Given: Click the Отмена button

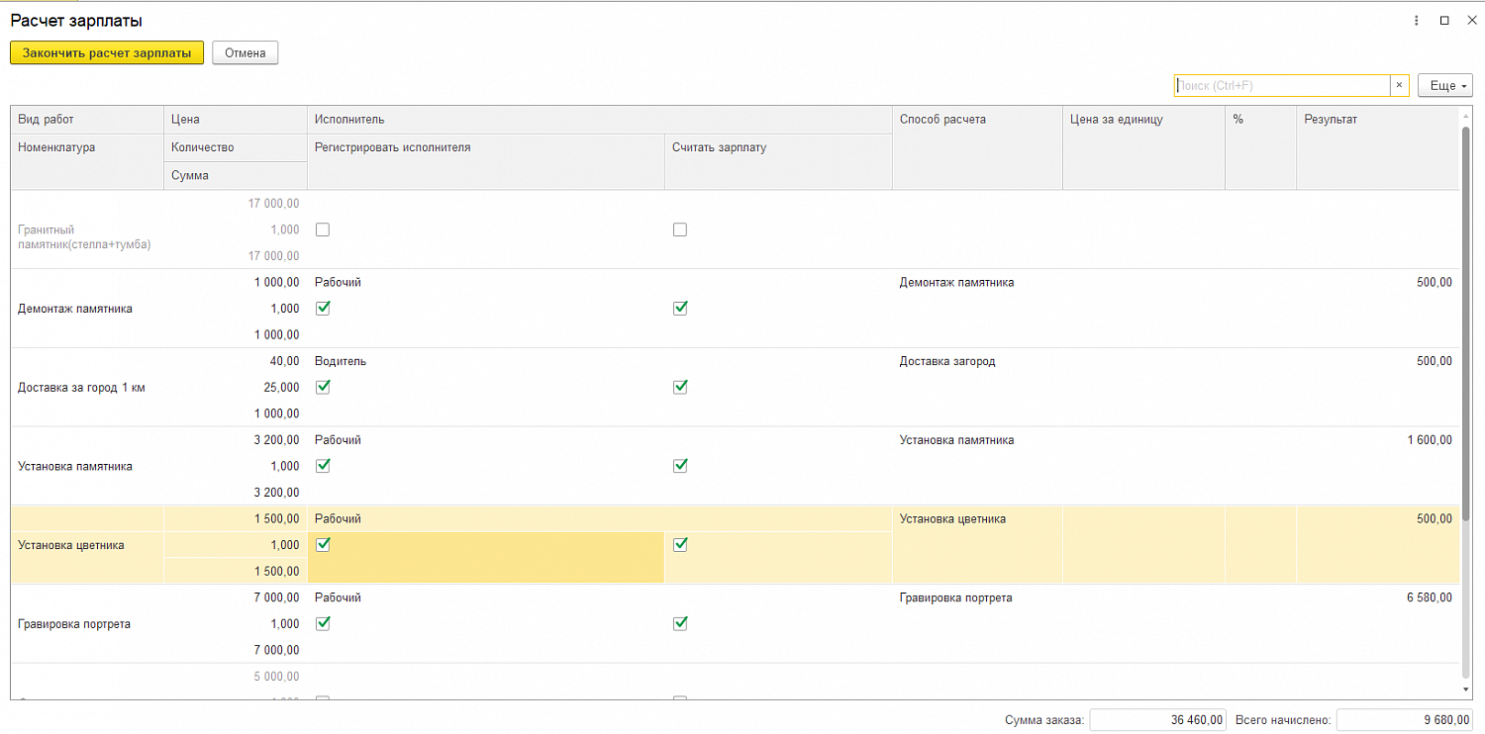Looking at the screenshot, I should click(246, 53).
